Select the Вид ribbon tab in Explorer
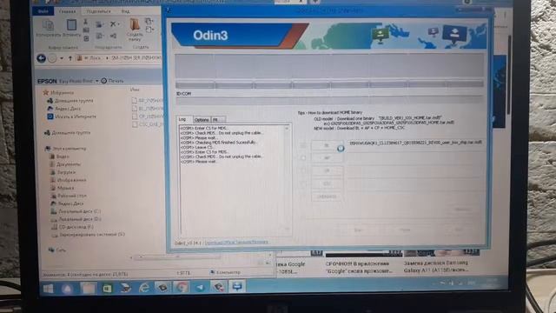Image resolution: width=556 pixels, height=313 pixels. [x=125, y=11]
